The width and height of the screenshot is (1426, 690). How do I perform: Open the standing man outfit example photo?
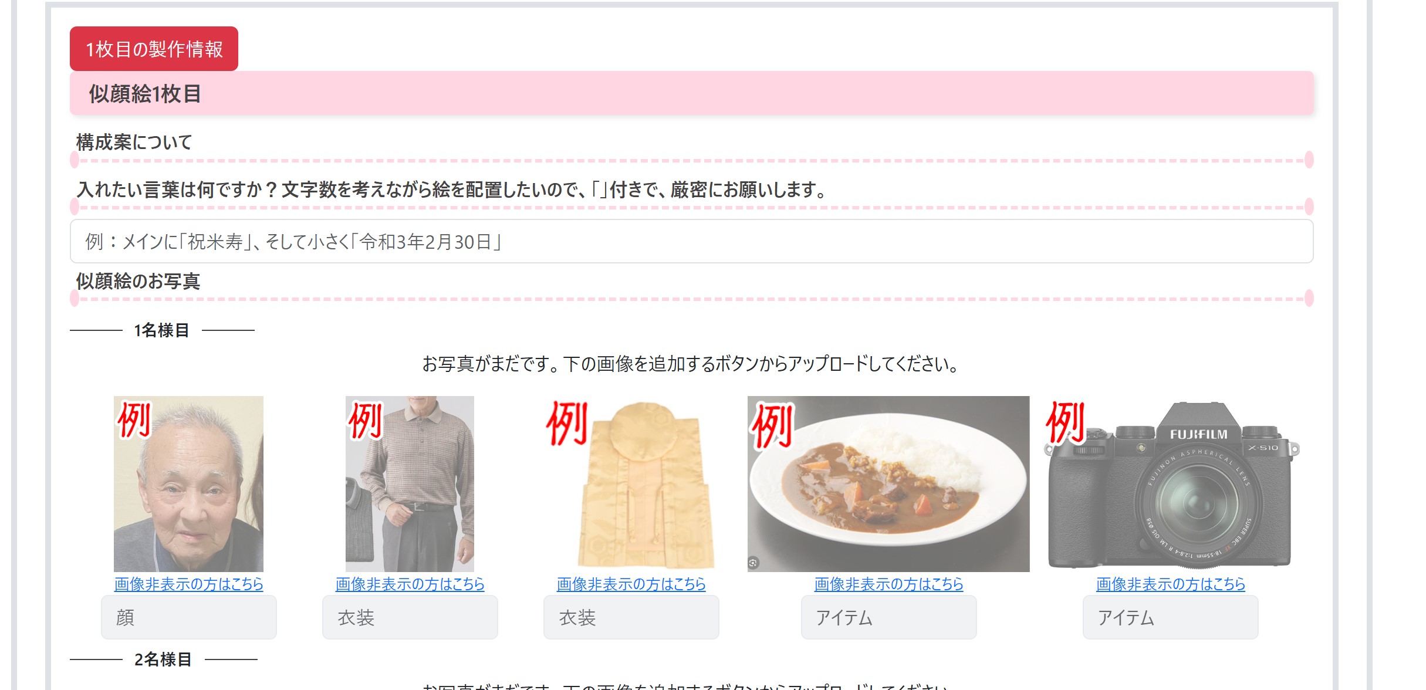pyautogui.click(x=410, y=483)
